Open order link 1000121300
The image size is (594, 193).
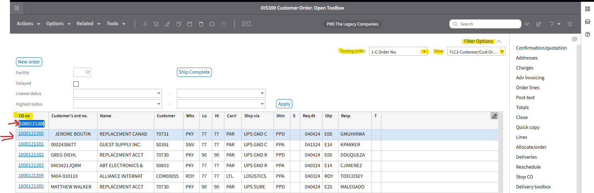pos(31,134)
